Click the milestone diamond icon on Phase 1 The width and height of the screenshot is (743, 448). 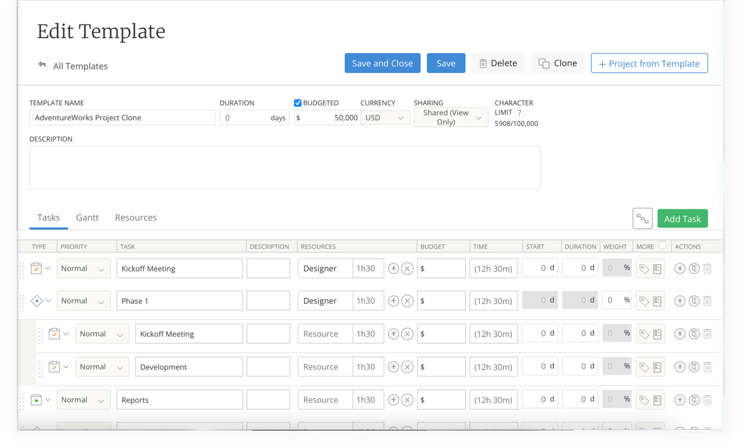coord(36,300)
